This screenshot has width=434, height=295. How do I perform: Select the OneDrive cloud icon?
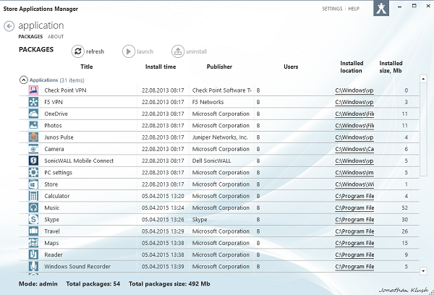pos(33,114)
